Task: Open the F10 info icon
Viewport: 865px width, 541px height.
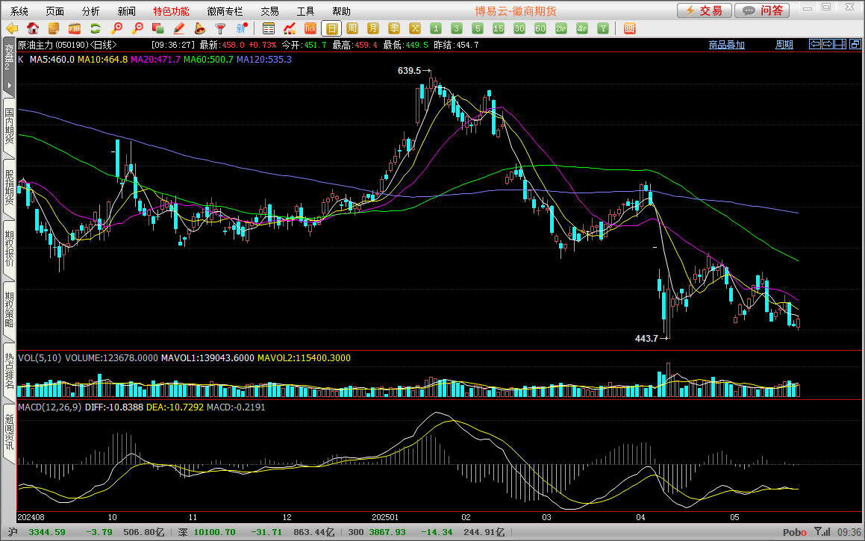Action: coord(75,28)
